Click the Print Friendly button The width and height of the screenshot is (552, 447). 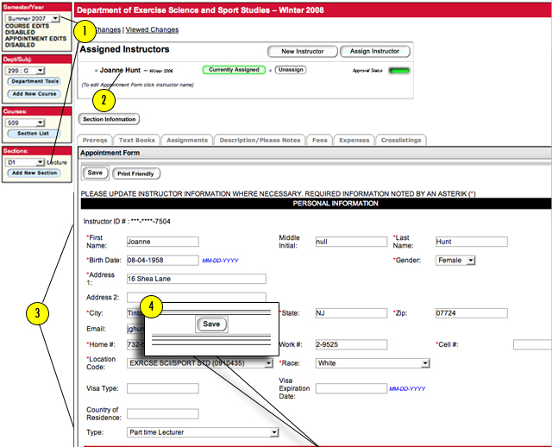click(136, 173)
